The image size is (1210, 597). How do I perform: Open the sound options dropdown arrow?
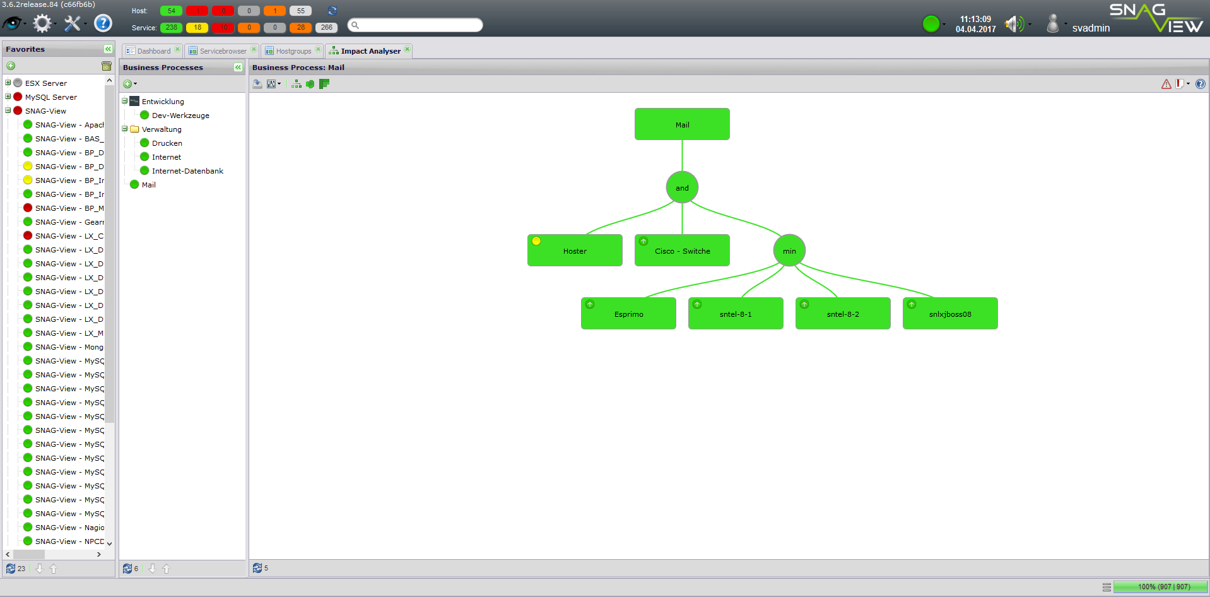point(1030,25)
